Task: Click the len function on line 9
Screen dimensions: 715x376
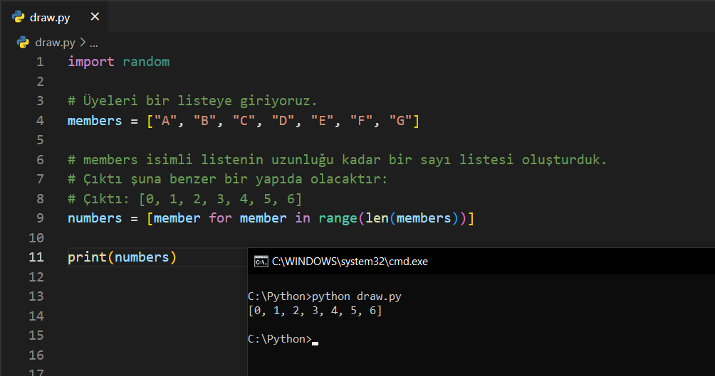Action: point(375,218)
